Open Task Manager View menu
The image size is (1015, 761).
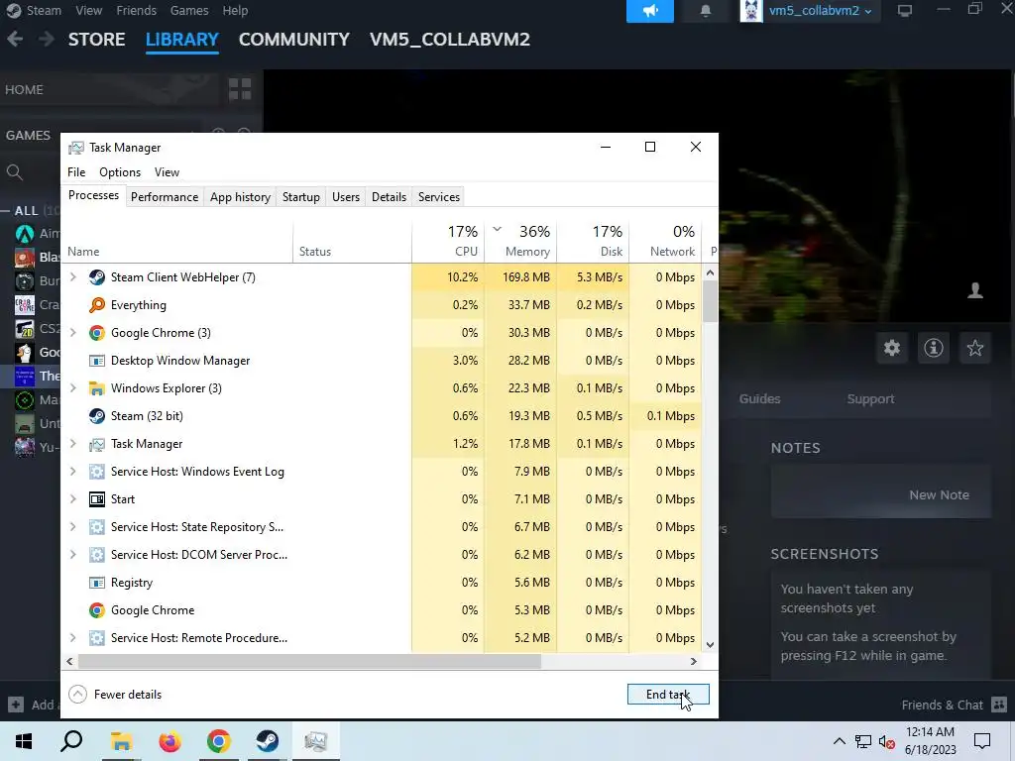pyautogui.click(x=167, y=172)
